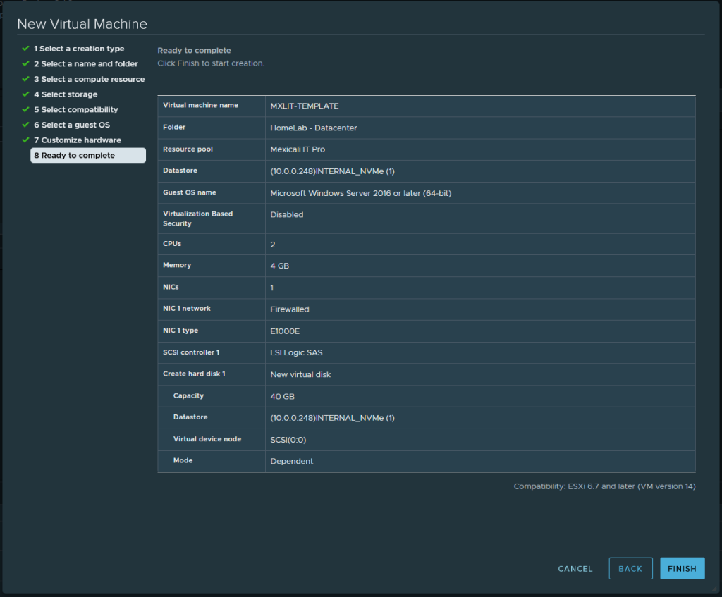The image size is (722, 597).
Task: Click green checkmark beside Select a compute resource
Action: 25,79
